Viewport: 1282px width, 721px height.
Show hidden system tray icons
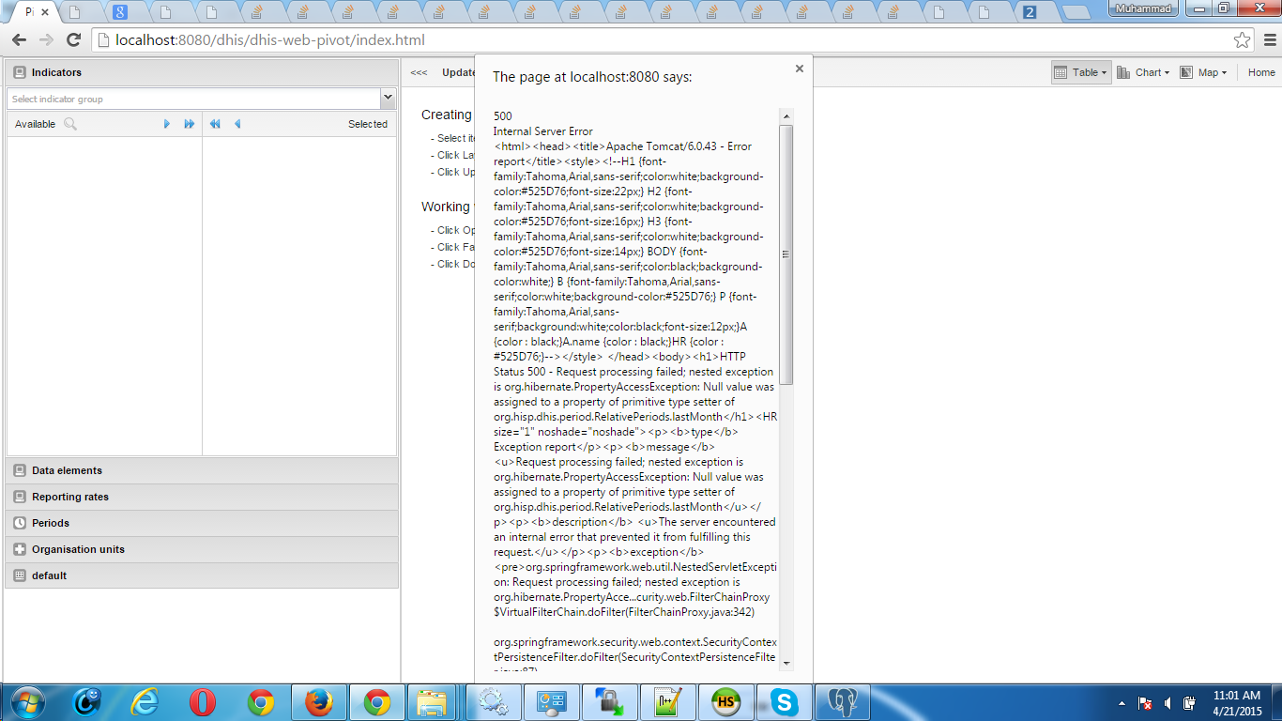1122,702
